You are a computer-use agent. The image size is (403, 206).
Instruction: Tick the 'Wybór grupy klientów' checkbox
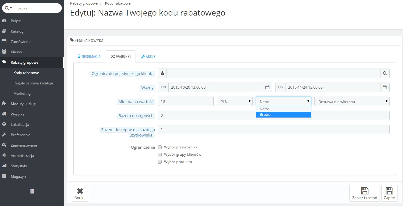tap(160, 154)
